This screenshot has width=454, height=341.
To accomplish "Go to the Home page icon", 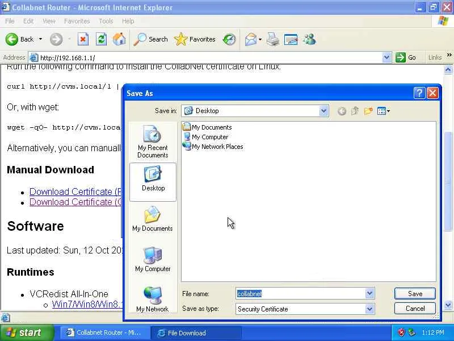I will [x=119, y=39].
